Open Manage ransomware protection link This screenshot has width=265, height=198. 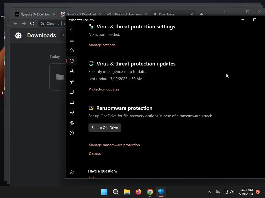(114, 145)
